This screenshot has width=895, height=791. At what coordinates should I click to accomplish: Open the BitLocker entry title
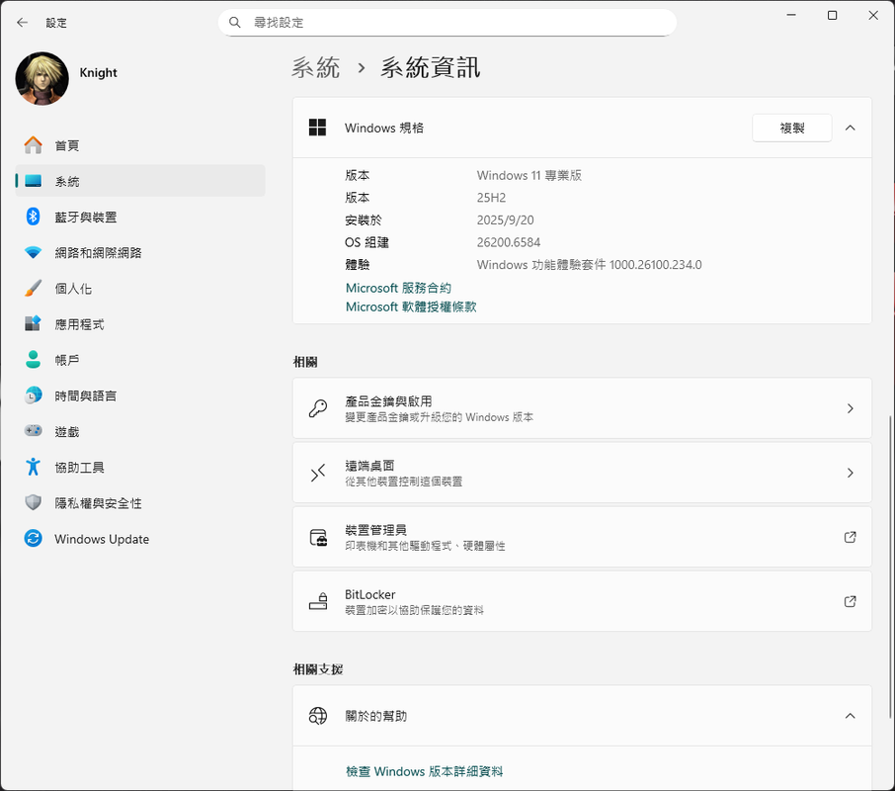(369, 594)
